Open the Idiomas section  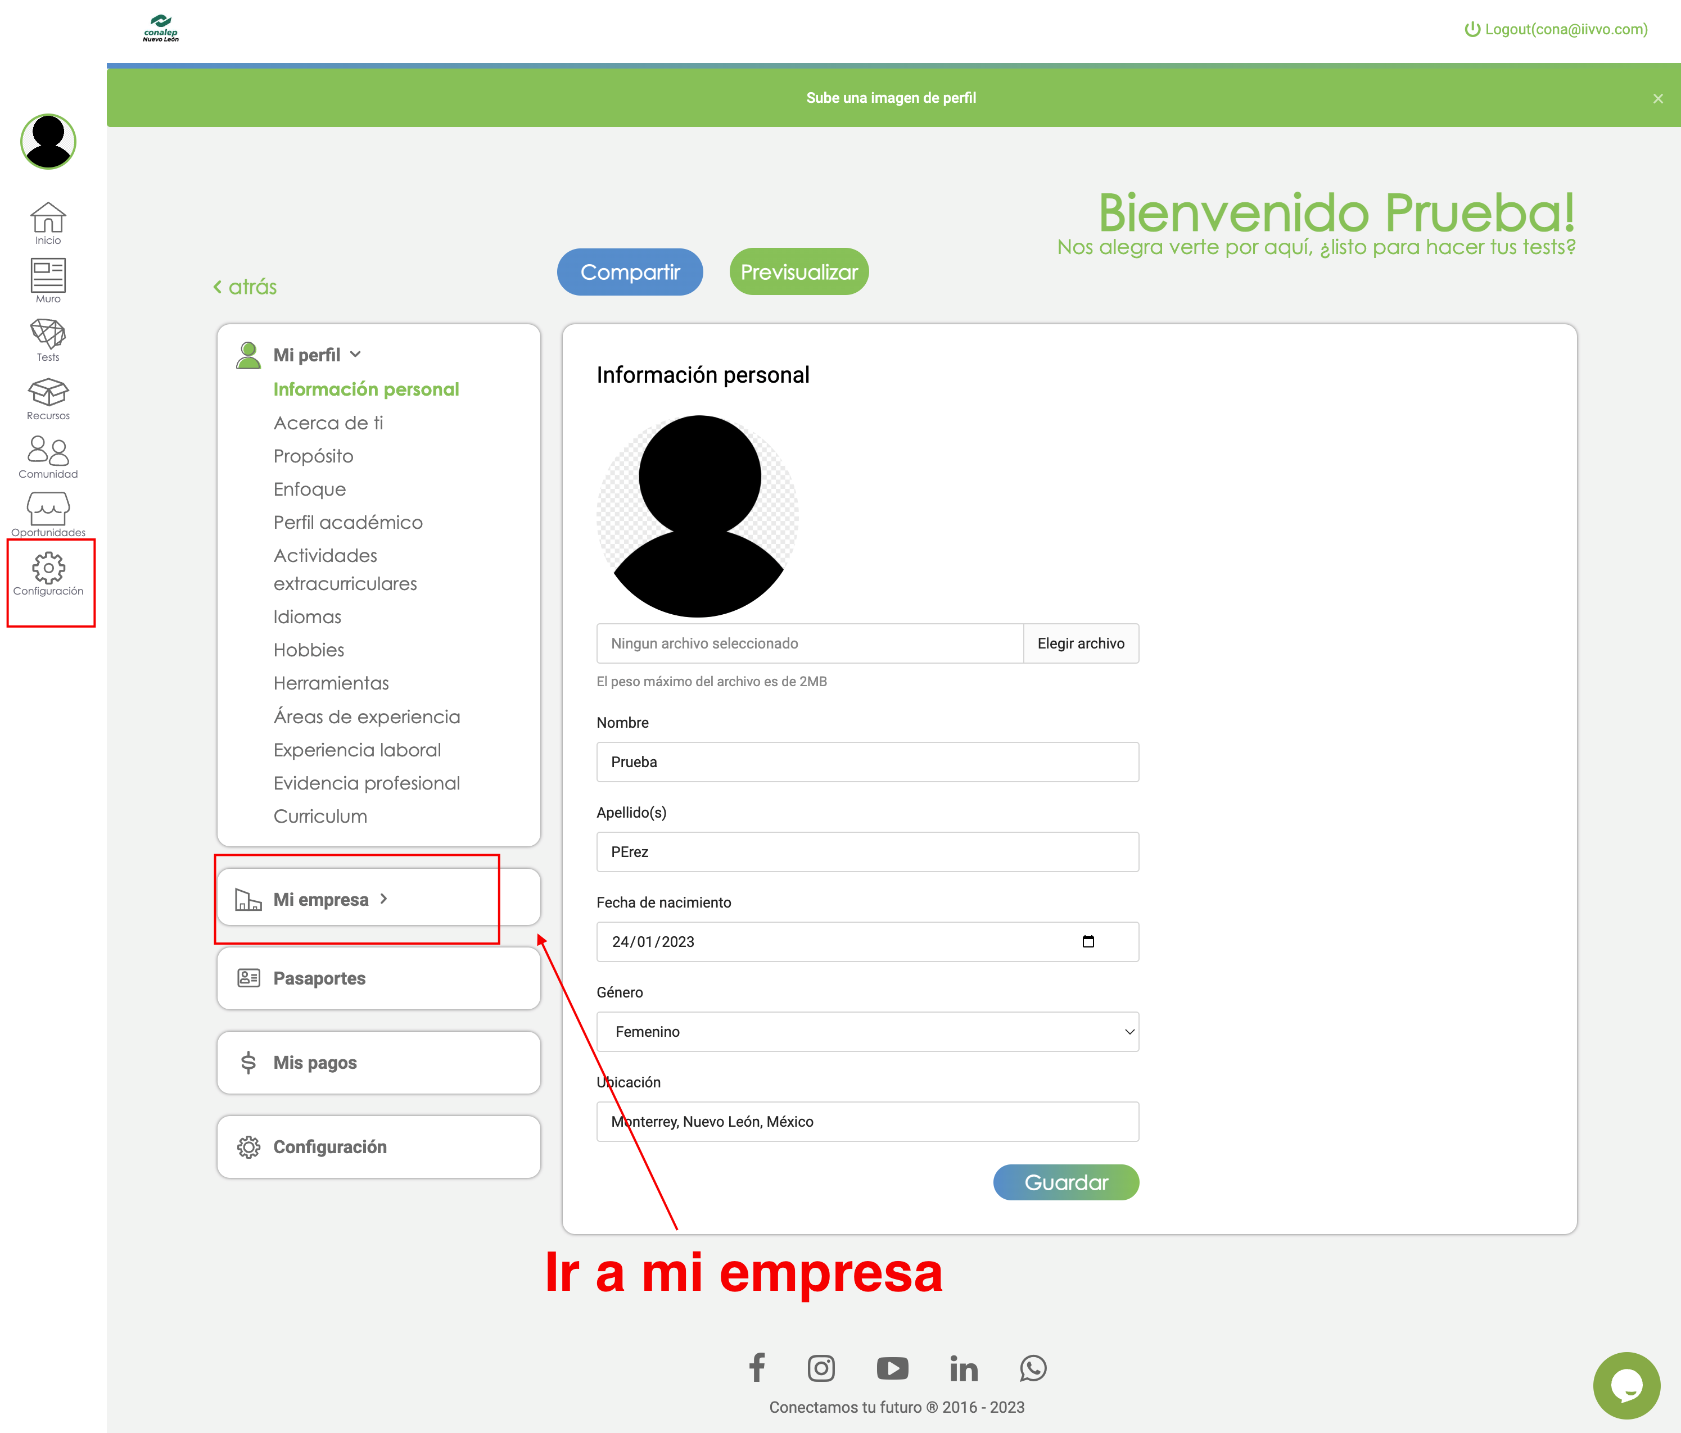[x=306, y=616]
